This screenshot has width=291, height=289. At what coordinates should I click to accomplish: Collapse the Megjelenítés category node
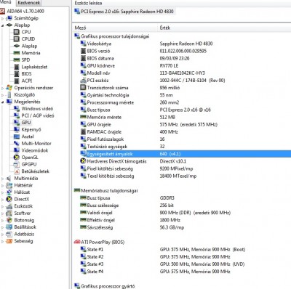click(x=3, y=102)
